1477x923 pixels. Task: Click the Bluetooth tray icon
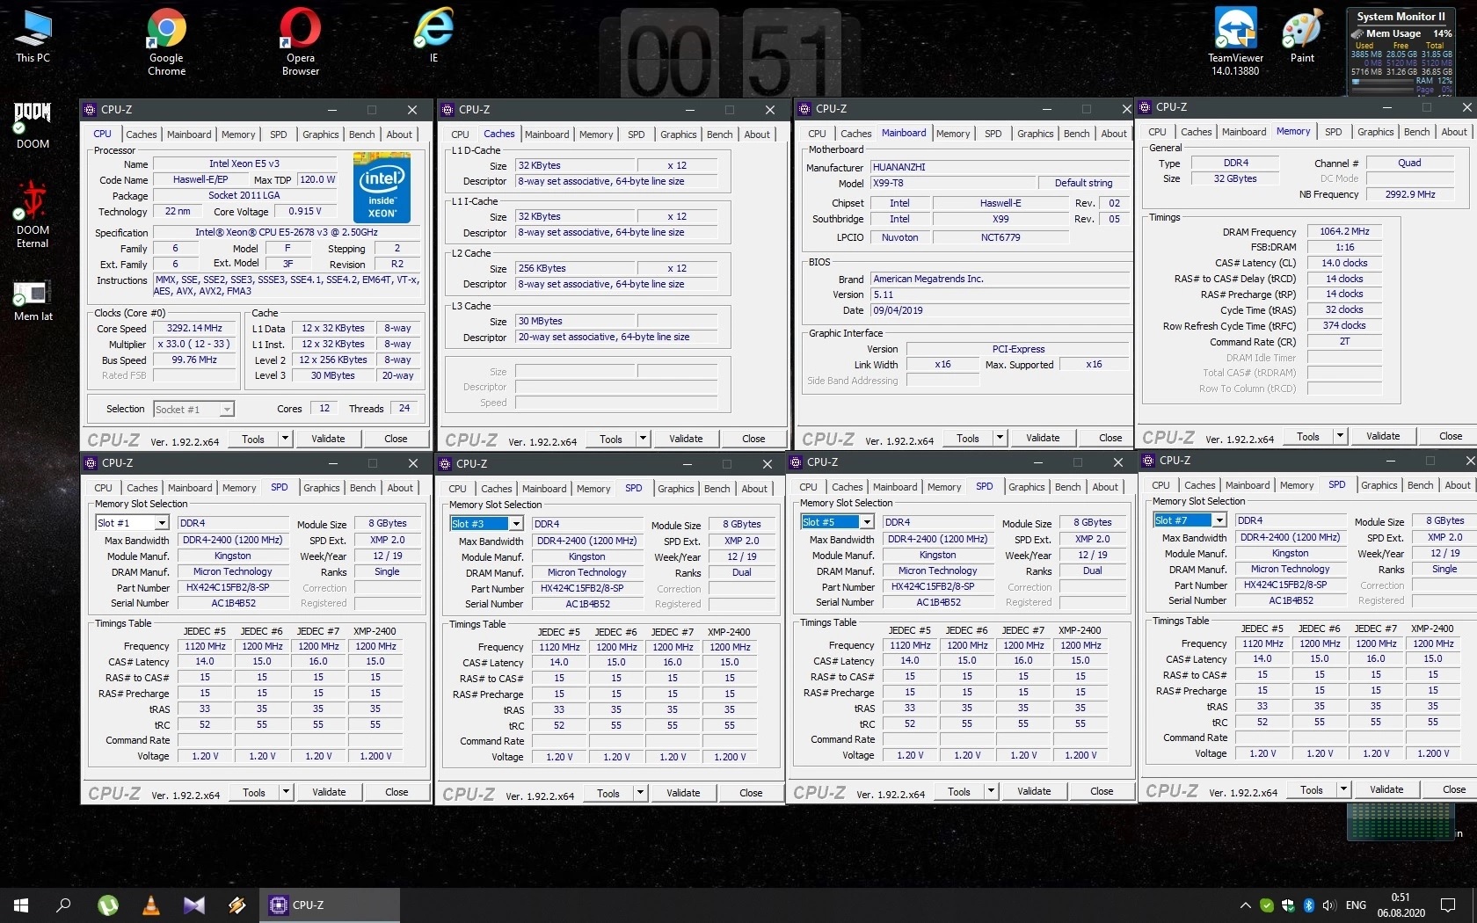(1308, 905)
